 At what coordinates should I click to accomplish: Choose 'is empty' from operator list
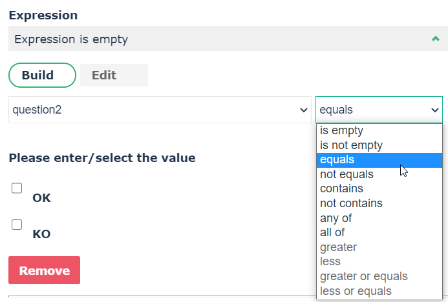click(x=342, y=130)
